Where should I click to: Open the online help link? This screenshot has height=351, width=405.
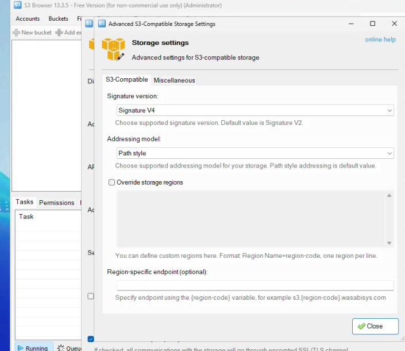tap(380, 40)
